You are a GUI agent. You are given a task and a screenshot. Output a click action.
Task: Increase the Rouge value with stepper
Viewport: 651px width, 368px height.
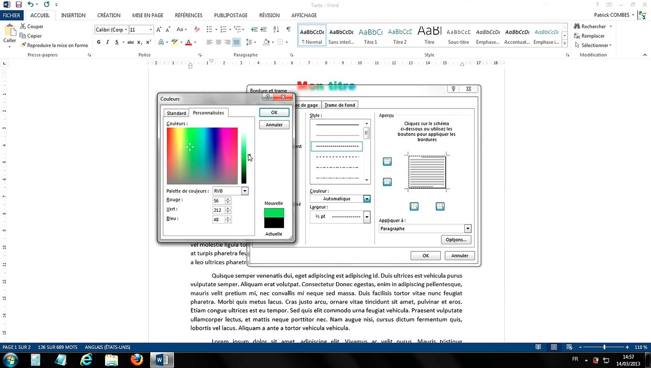click(x=228, y=199)
